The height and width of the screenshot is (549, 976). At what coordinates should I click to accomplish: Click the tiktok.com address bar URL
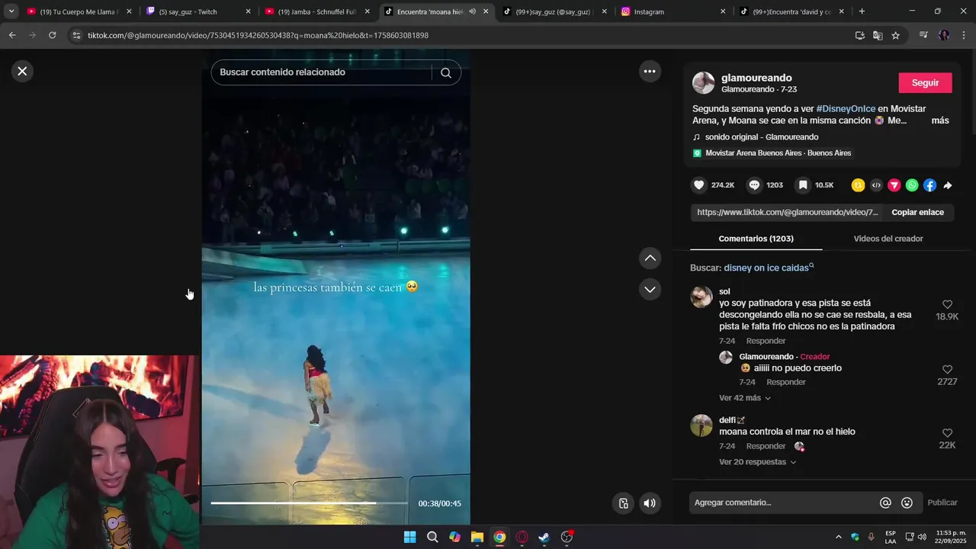[258, 35]
